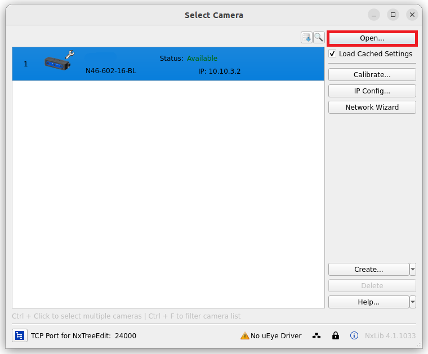Screen dimensions: 428x354
Task: Click the download list icon beside the magnifier
Action: coord(306,37)
